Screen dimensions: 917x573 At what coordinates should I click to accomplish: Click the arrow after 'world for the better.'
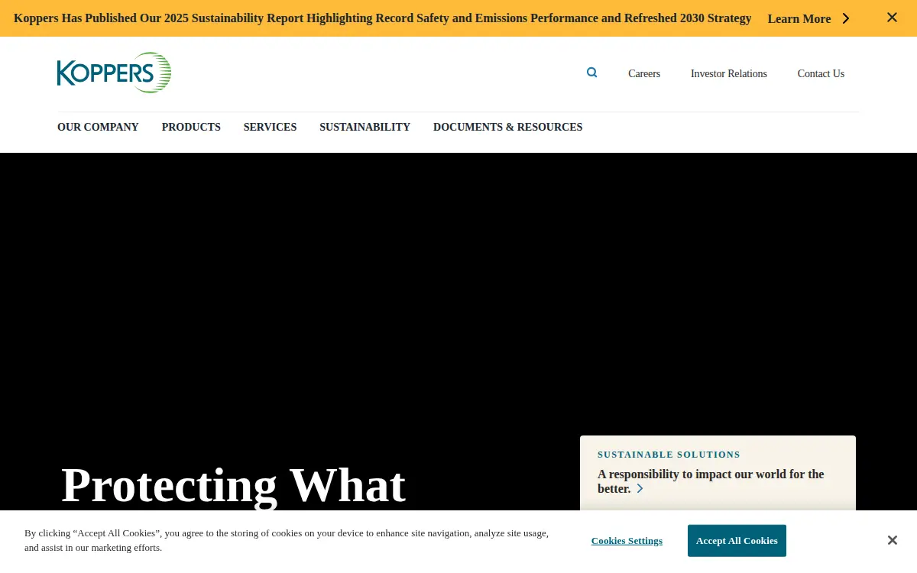click(640, 488)
